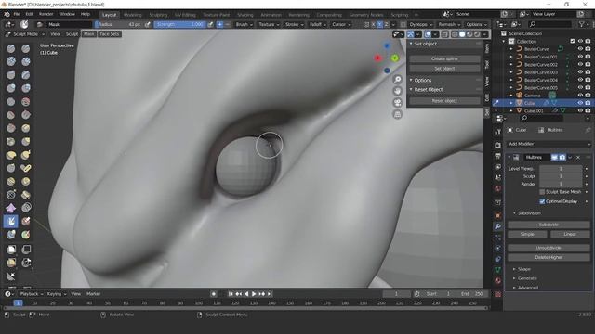This screenshot has width=595, height=334.
Task: Open the Add Modifier dropdown
Action: [549, 144]
